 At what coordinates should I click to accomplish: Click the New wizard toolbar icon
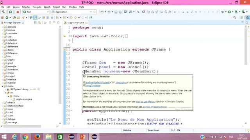[x=102, y=12]
